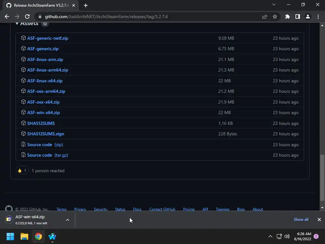Open the Privacy footer link

tap(80, 209)
